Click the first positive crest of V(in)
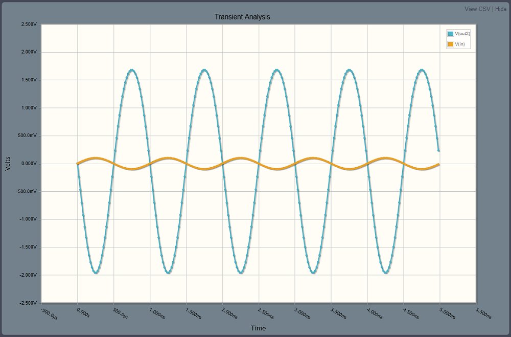The image size is (511, 337). (96, 158)
